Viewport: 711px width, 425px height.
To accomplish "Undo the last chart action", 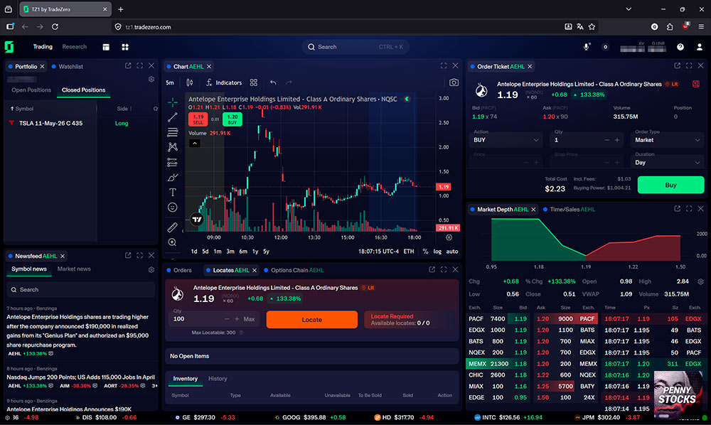I will click(273, 82).
